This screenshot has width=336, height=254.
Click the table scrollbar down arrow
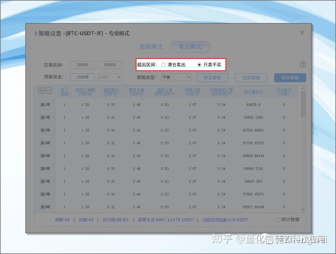pos(303,210)
